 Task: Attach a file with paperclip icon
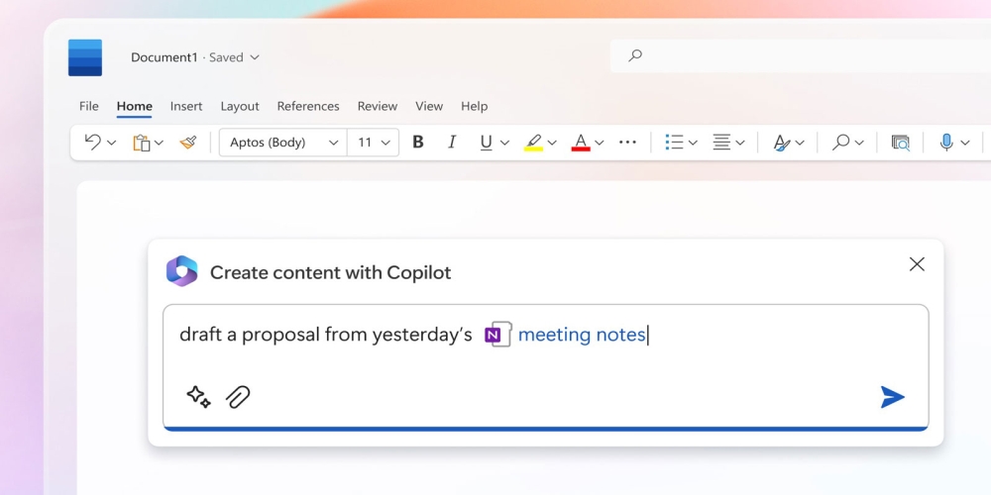coord(238,397)
